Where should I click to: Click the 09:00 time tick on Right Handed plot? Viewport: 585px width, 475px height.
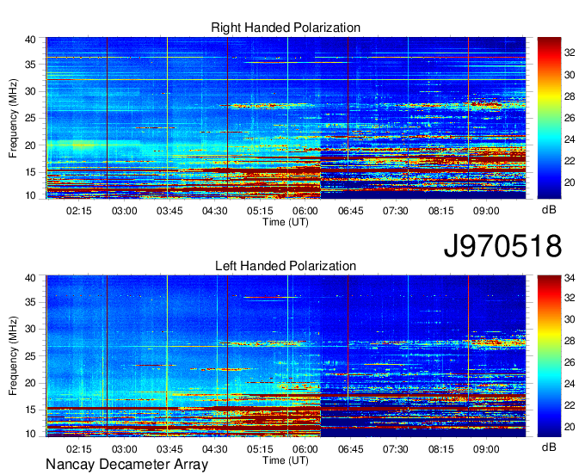(486, 211)
